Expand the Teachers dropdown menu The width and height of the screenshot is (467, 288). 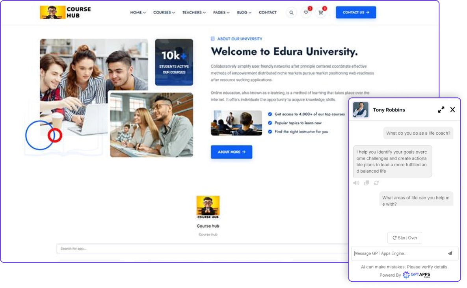[x=194, y=13]
